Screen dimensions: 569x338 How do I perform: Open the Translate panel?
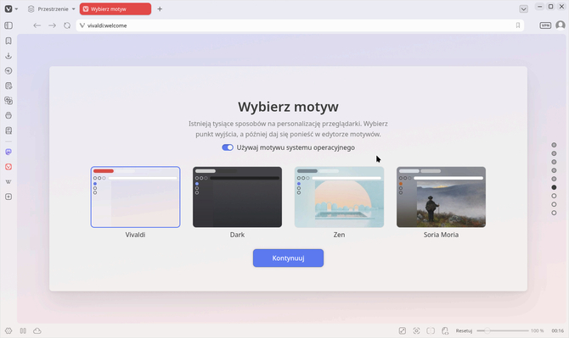8,101
